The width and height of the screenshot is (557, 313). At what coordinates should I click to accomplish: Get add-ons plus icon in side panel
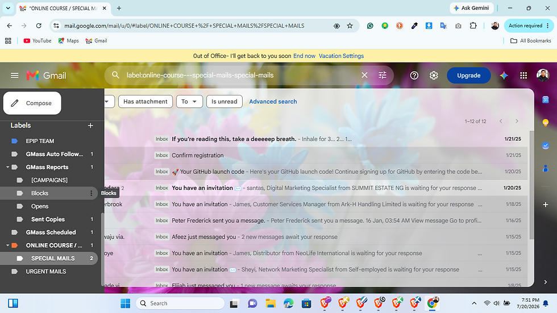pyautogui.click(x=546, y=205)
